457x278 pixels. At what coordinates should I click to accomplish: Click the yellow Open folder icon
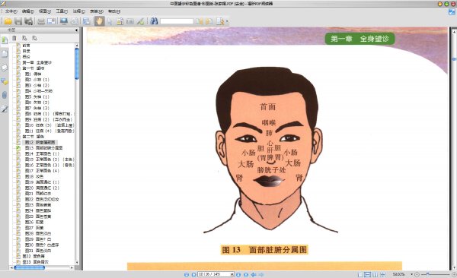coord(8,21)
